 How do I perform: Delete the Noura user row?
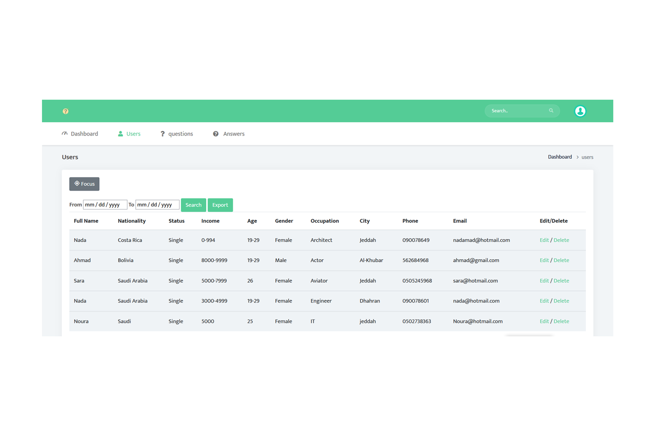tap(561, 322)
